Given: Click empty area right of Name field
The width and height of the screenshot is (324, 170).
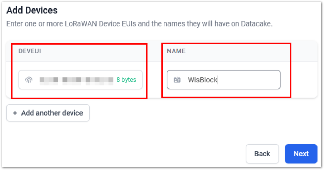Looking at the screenshot, I should pyautogui.click(x=303, y=80).
